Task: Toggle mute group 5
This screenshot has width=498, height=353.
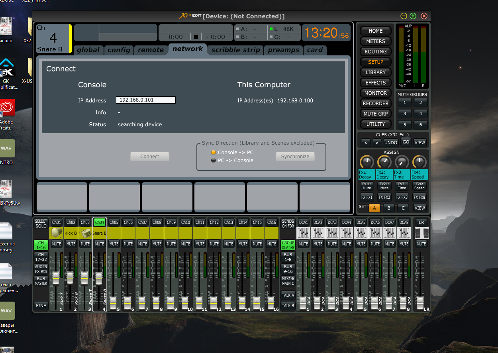Action: coord(405,125)
